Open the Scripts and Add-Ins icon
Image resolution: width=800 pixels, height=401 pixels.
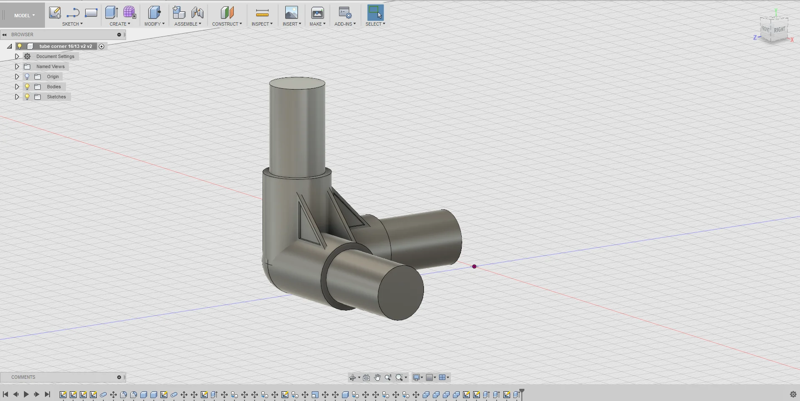click(x=345, y=13)
